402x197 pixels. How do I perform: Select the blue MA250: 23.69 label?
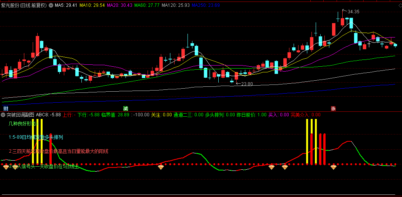pos(206,5)
